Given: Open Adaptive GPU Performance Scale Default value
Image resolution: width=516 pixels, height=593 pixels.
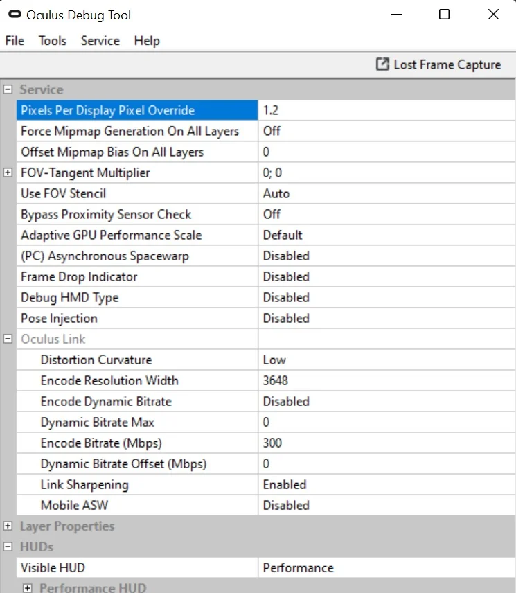Looking at the screenshot, I should (x=386, y=235).
